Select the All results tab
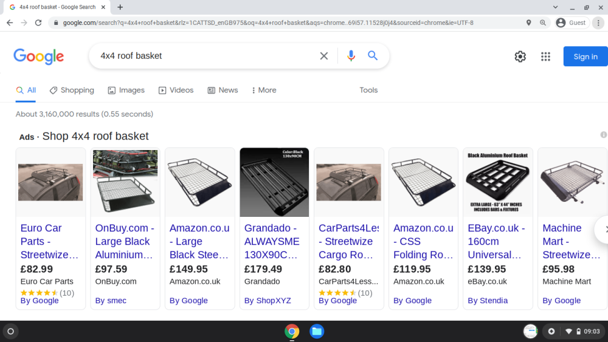Screen dimensions: 608x342 pos(26,91)
